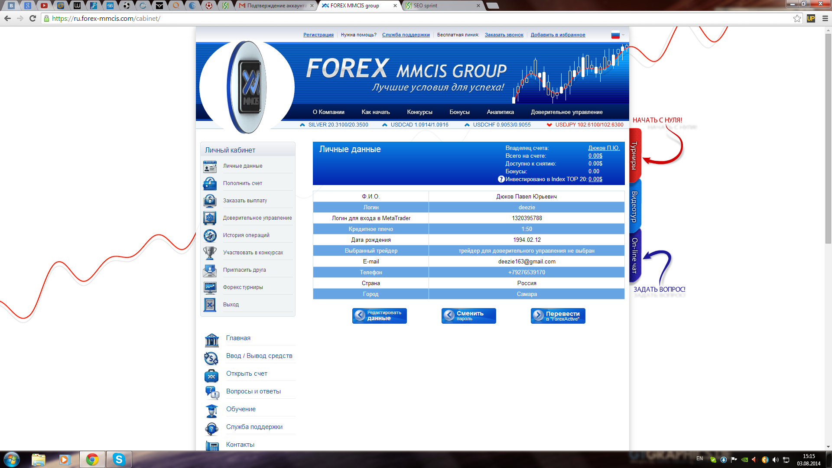Click the Перевести в ForexActive button
The height and width of the screenshot is (468, 832).
coord(558,316)
